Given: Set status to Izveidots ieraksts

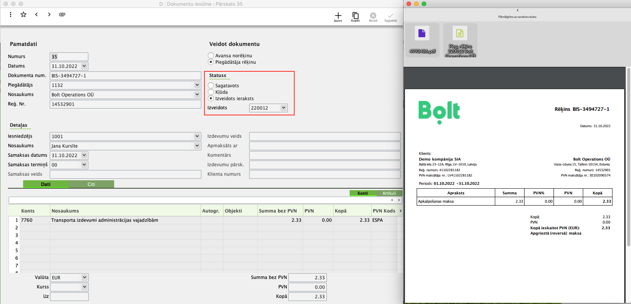Looking at the screenshot, I should 211,98.
